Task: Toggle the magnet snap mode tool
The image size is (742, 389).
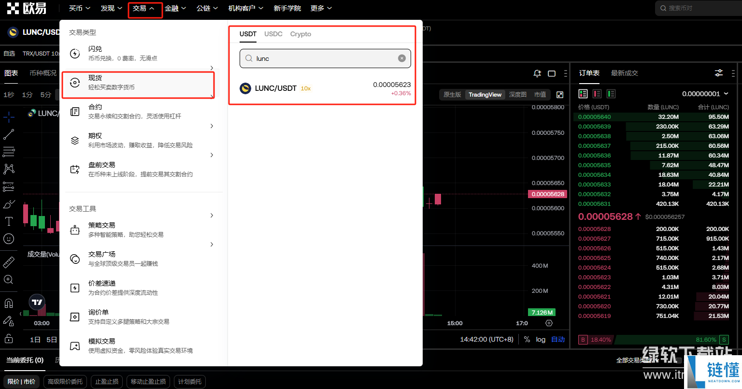Action: 9,303
